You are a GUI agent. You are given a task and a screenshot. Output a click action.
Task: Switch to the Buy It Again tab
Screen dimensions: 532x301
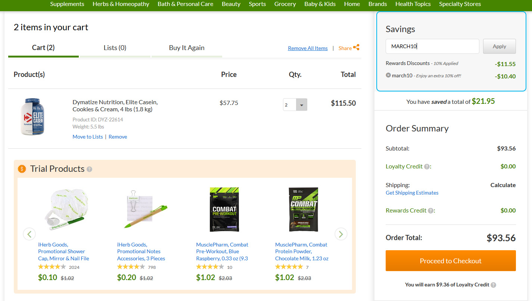coord(187,48)
